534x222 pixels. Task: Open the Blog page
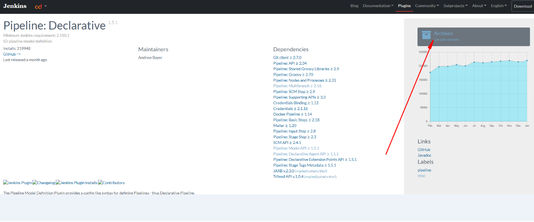pos(354,6)
